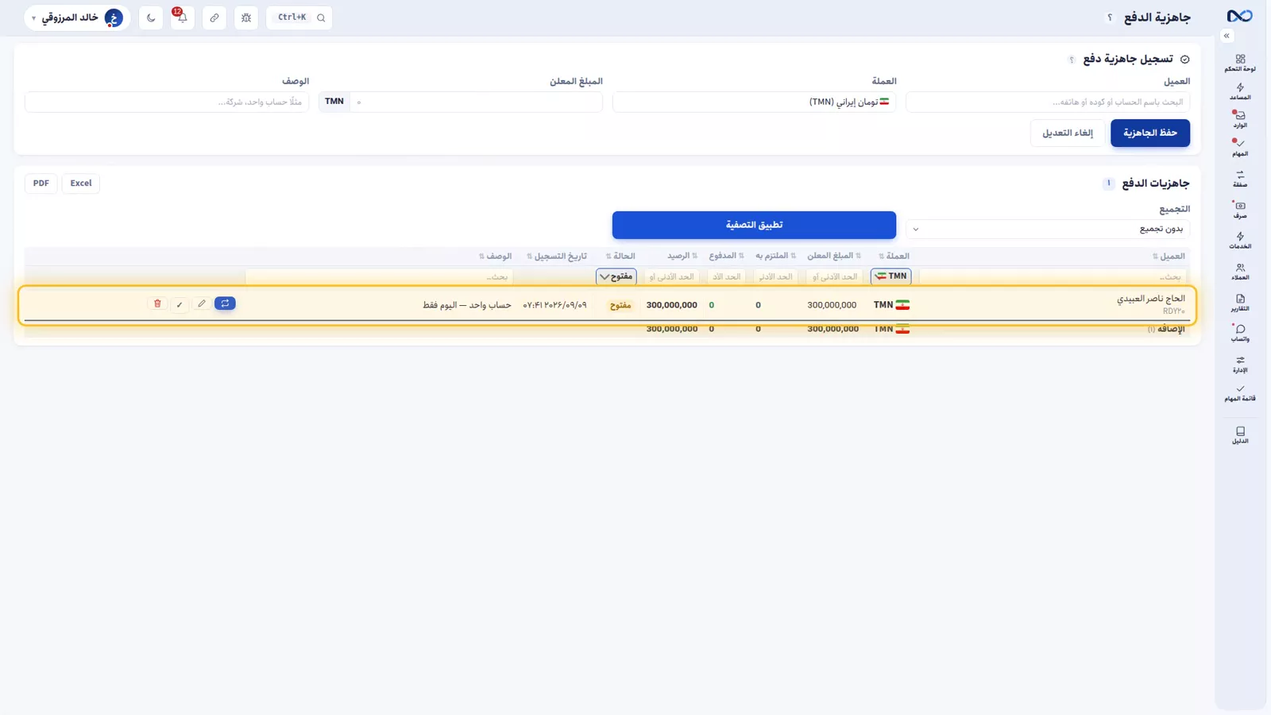This screenshot has height=715, width=1271.
Task: Sort by العملة column header
Action: coord(894,256)
